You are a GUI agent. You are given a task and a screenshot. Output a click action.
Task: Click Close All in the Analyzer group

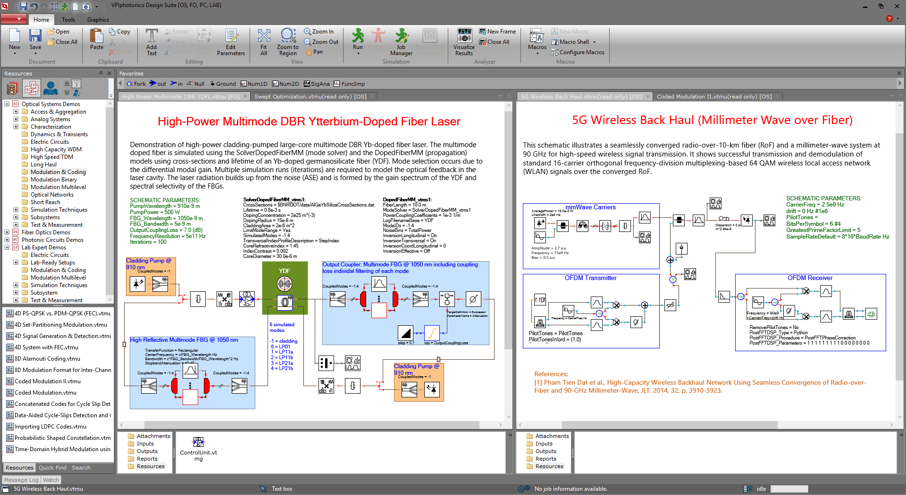click(494, 42)
